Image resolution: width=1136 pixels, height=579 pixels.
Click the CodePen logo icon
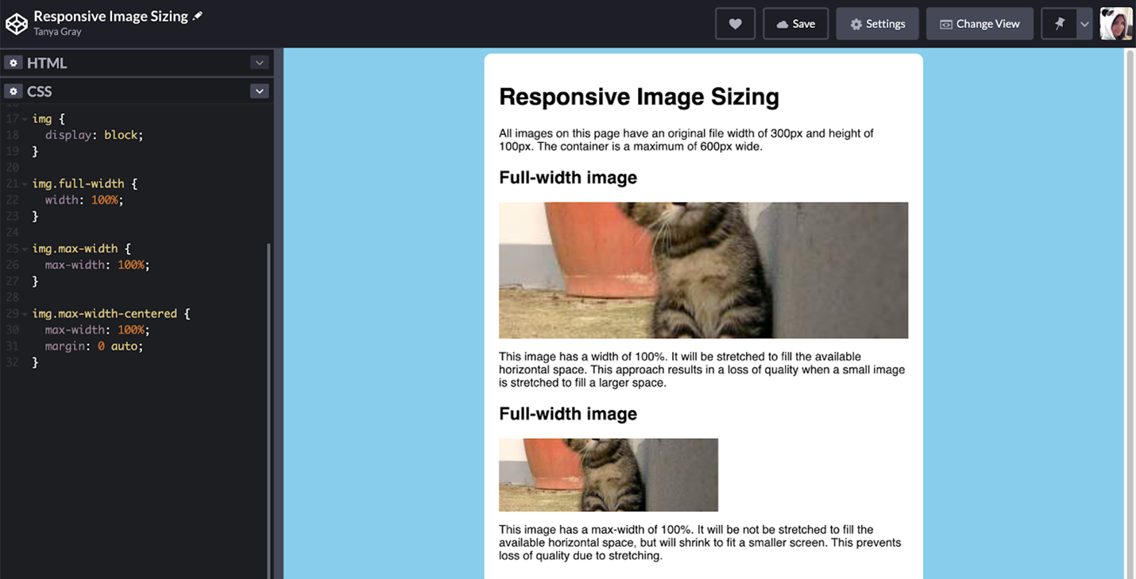coord(17,24)
